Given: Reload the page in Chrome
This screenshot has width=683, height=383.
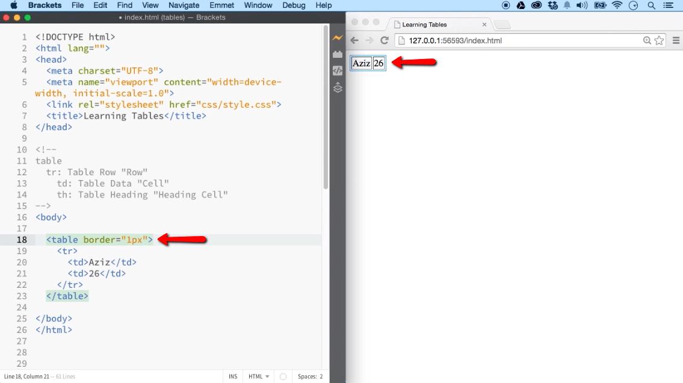Looking at the screenshot, I should click(385, 40).
